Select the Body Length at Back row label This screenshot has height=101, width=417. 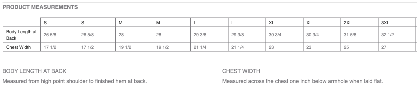click(x=21, y=35)
